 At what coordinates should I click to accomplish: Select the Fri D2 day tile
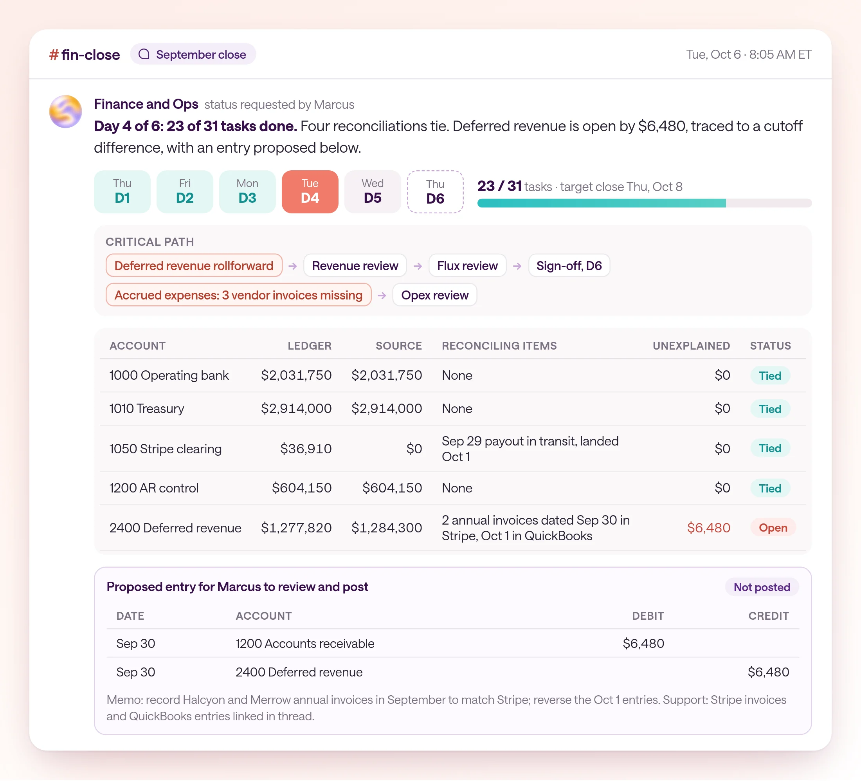185,191
